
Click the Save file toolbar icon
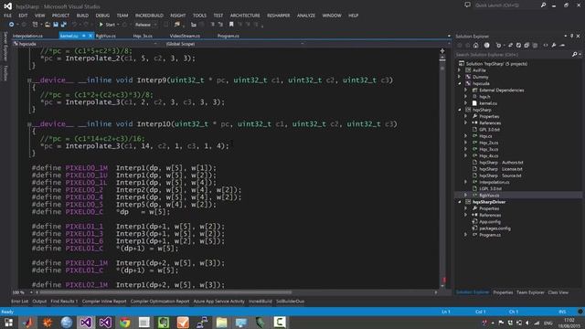point(56,25)
